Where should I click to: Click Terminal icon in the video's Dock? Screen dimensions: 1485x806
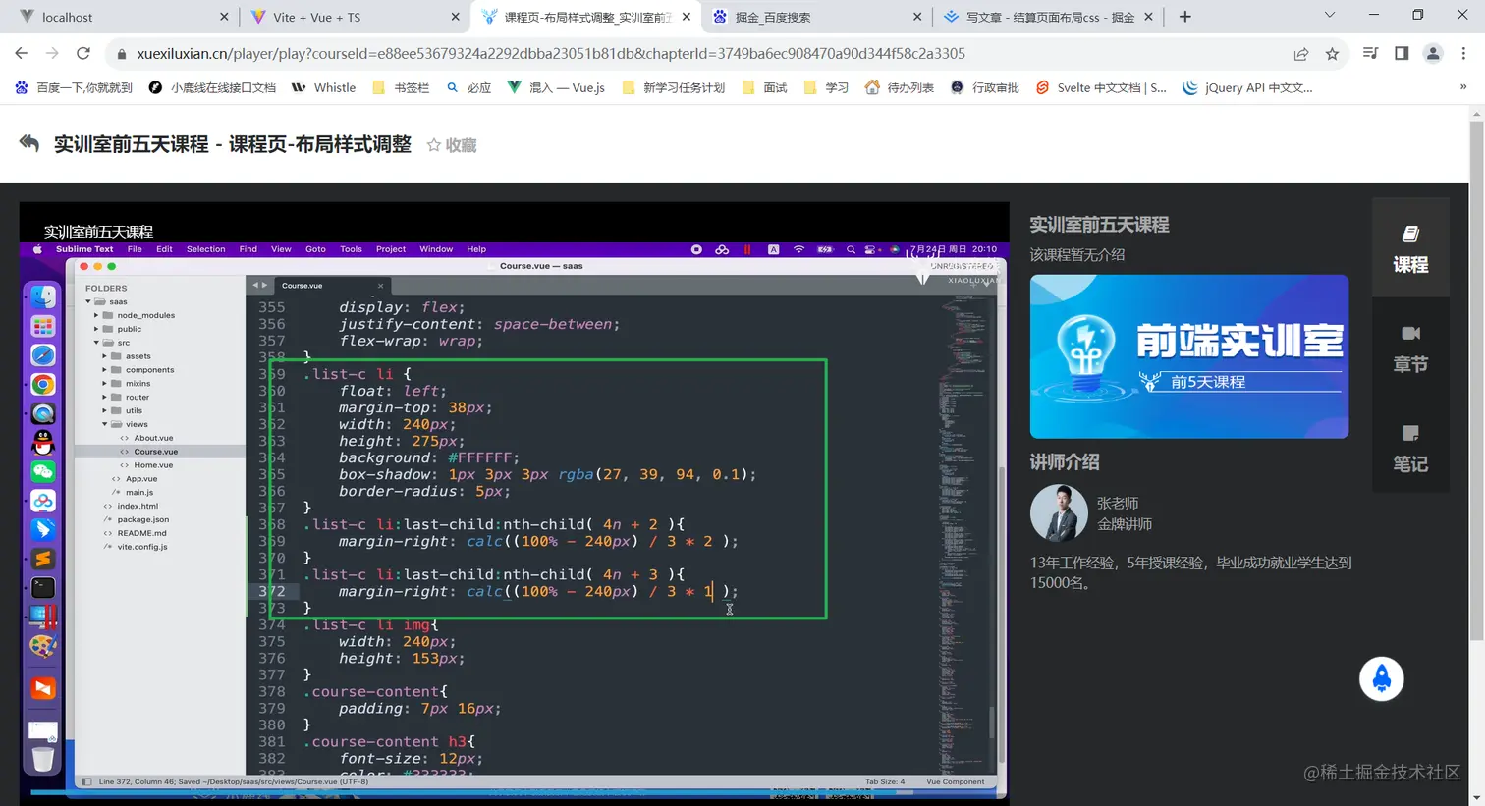pyautogui.click(x=43, y=588)
